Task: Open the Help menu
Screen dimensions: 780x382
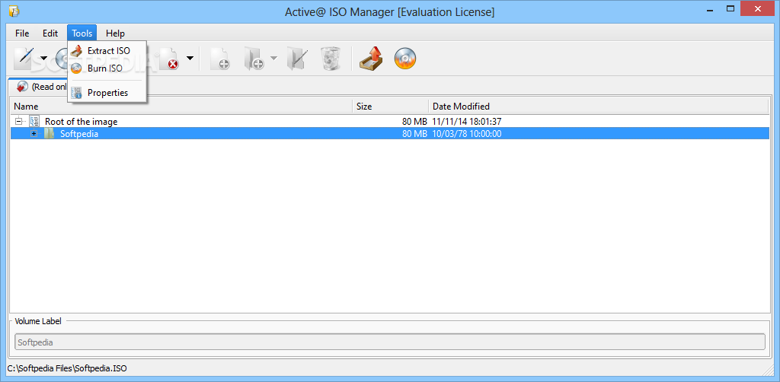Action: point(116,33)
